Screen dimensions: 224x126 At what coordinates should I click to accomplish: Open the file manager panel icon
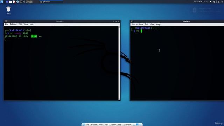10,2
